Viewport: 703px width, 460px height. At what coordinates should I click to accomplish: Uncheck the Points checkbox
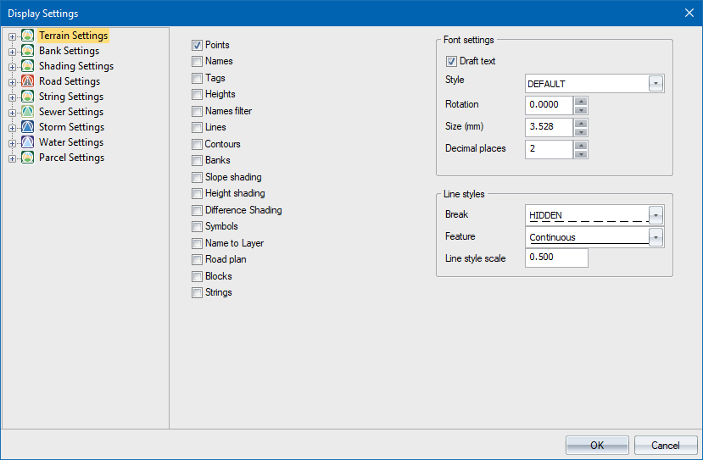point(197,45)
